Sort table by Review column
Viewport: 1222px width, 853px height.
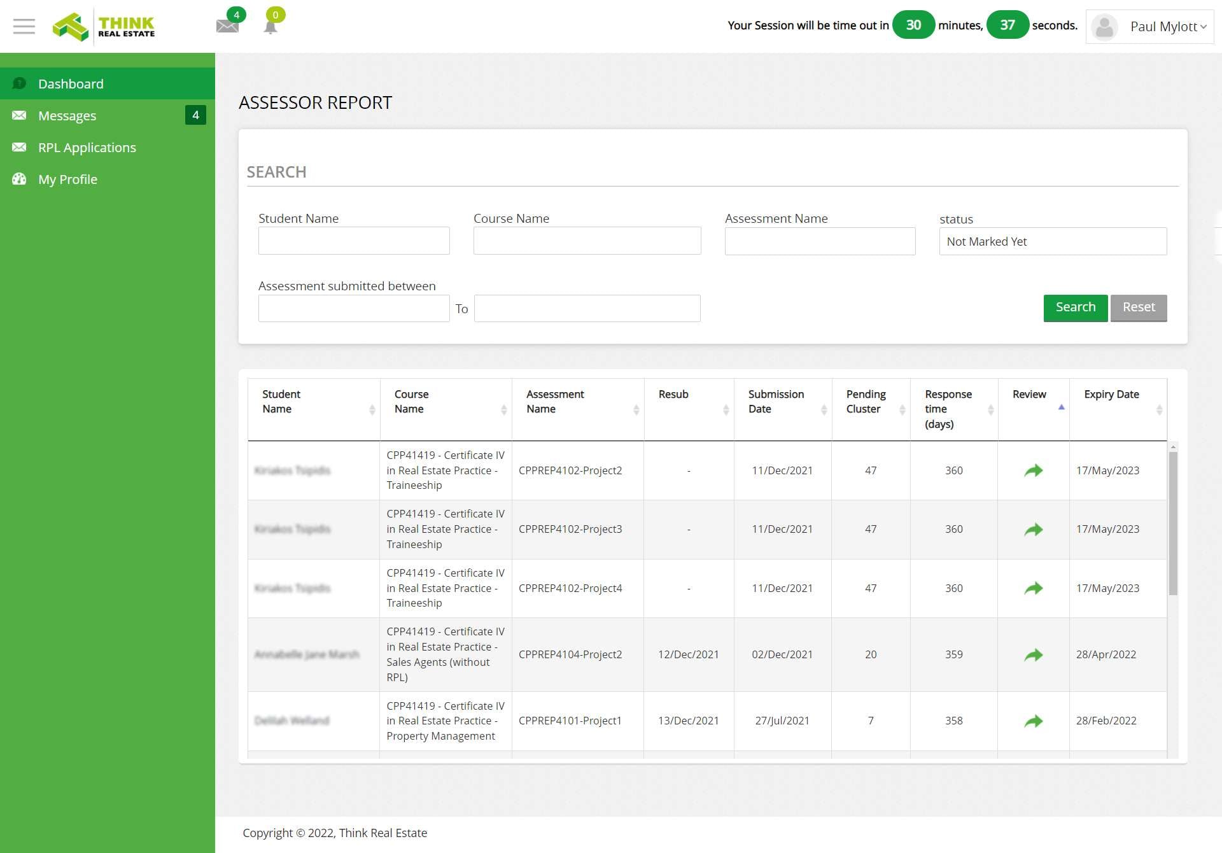[x=1034, y=409]
